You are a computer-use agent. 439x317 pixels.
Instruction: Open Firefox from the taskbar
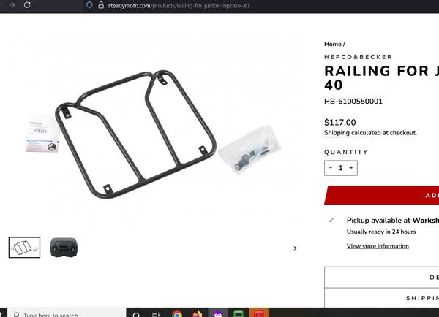pos(198,314)
